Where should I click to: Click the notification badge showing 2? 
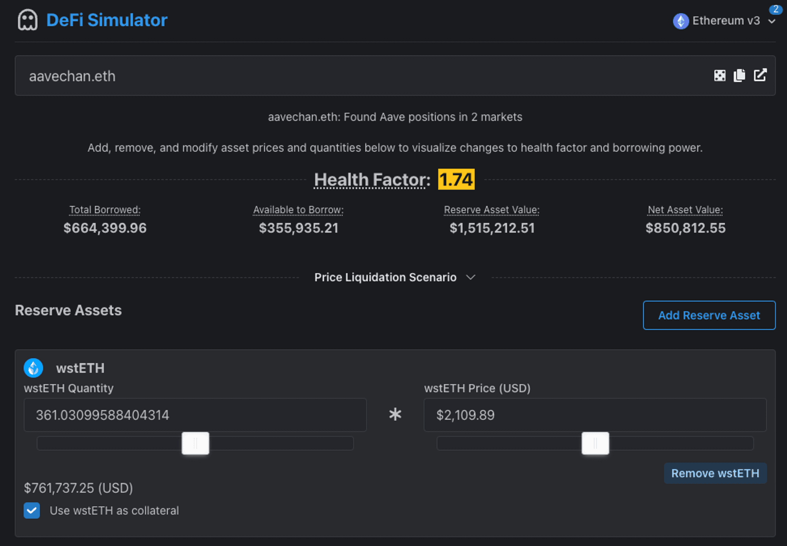tap(776, 9)
